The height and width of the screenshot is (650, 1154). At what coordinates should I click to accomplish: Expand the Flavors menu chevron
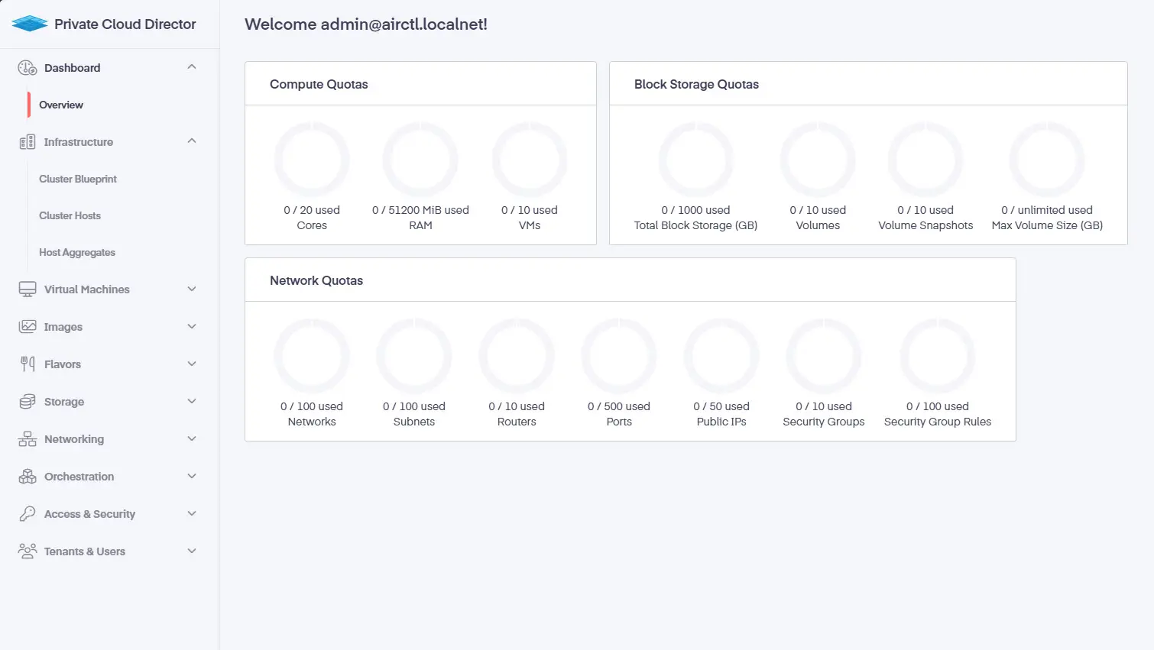pyautogui.click(x=192, y=364)
